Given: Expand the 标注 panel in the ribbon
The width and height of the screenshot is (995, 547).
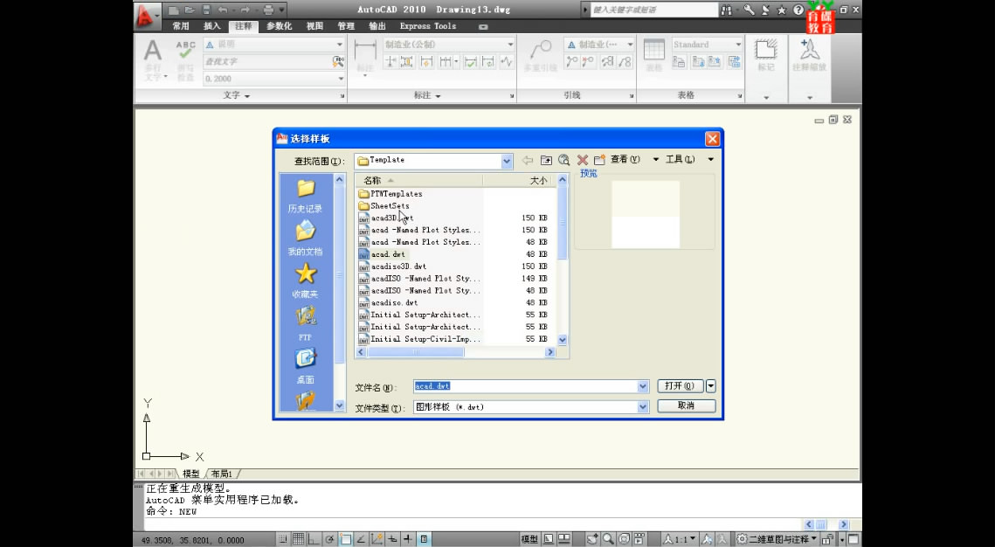Looking at the screenshot, I should (427, 95).
